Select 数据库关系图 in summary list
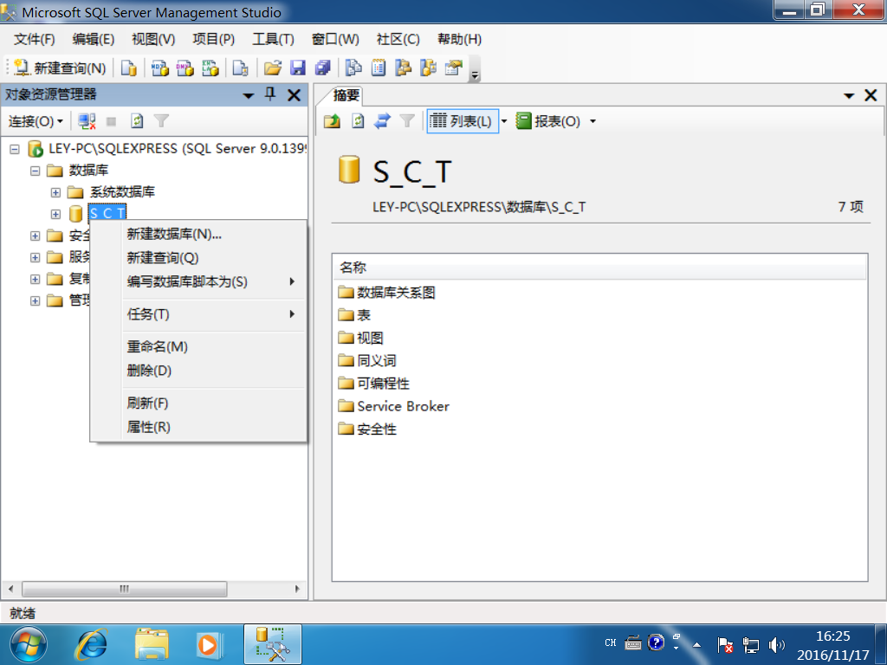Screen dimensions: 887x665 click(396, 293)
